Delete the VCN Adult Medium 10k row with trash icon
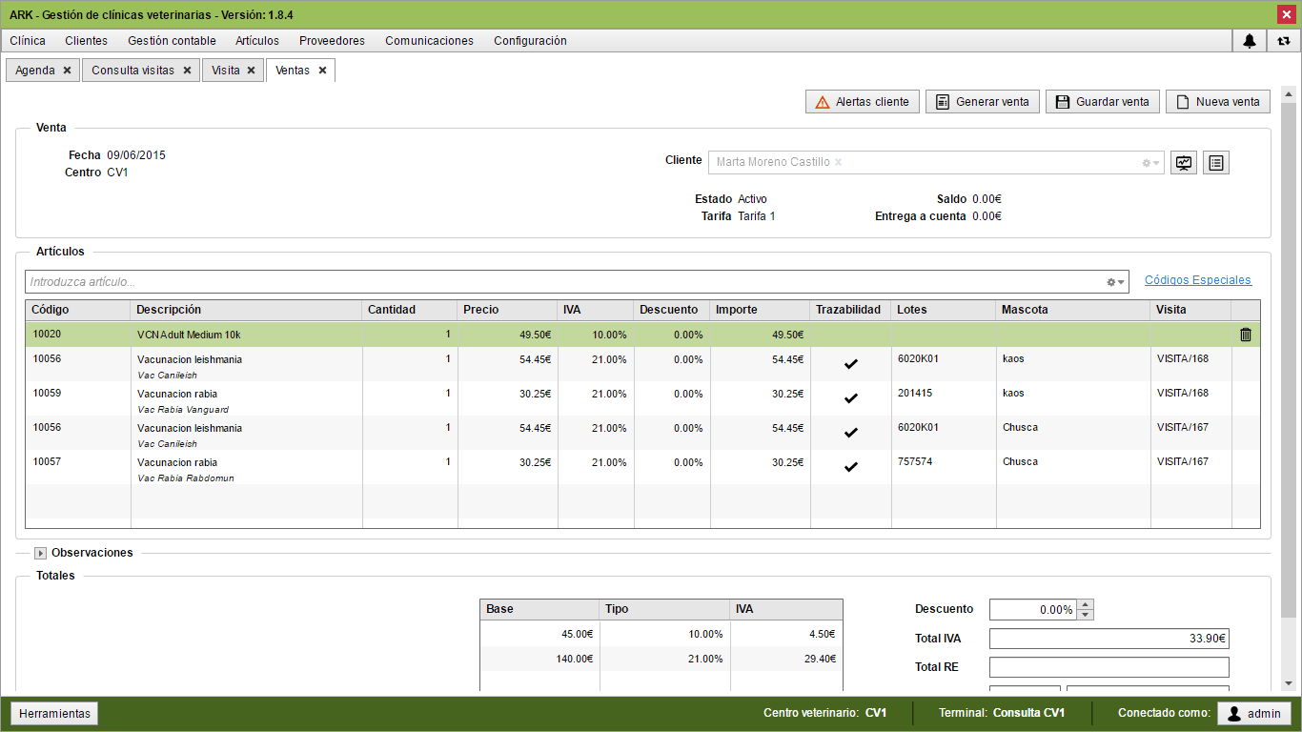This screenshot has width=1302, height=732. [x=1245, y=335]
